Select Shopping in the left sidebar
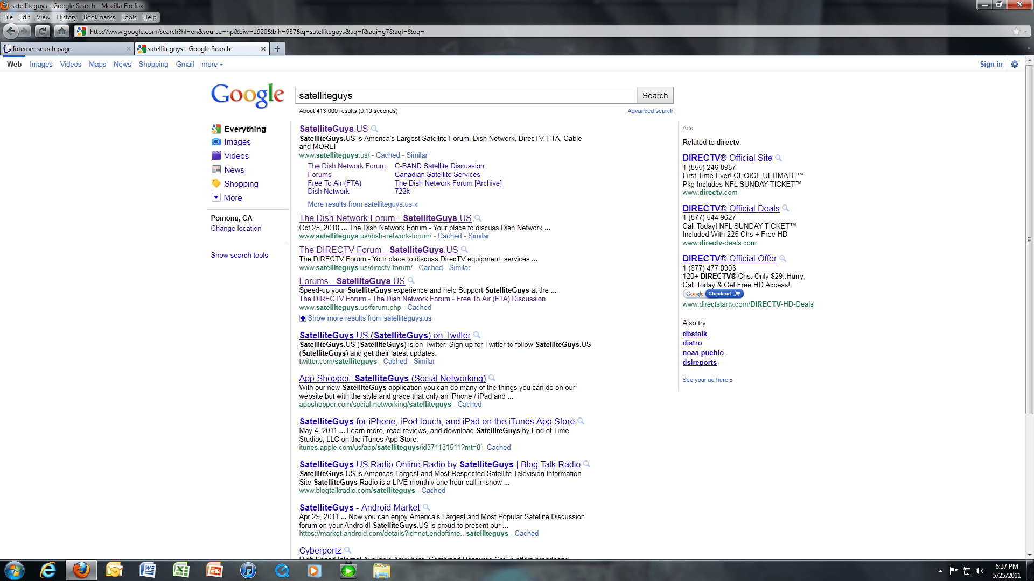The image size is (1034, 581). (x=241, y=184)
